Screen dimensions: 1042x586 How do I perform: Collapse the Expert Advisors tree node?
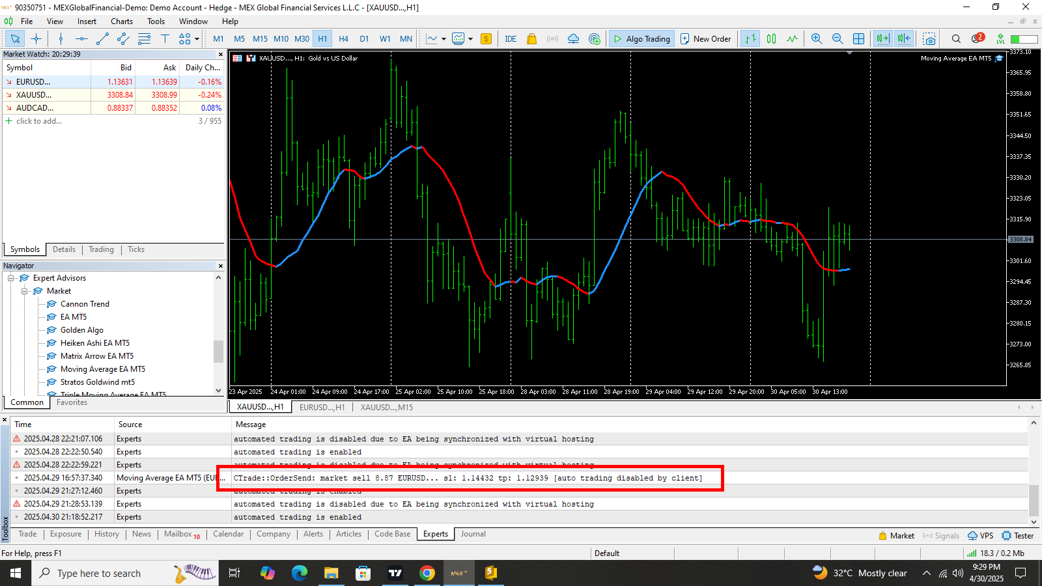11,278
